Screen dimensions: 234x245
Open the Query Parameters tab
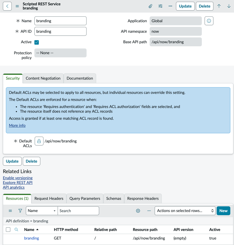pyautogui.click(x=85, y=199)
